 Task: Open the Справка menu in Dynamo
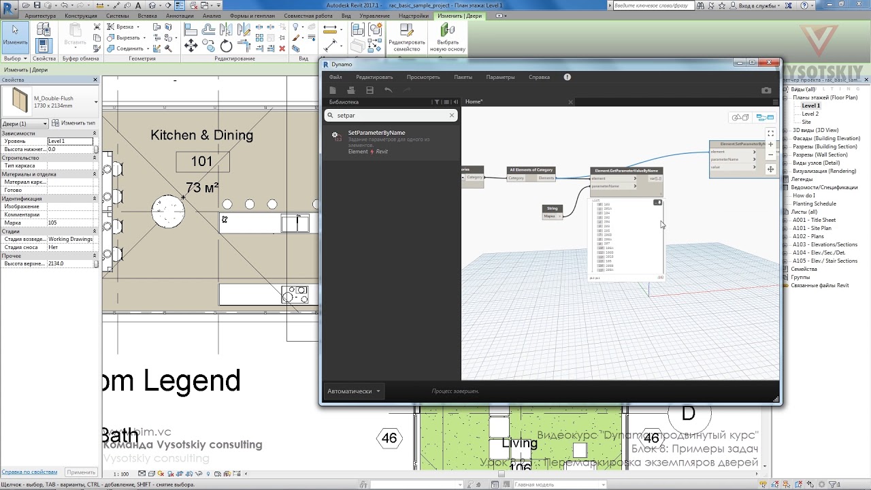[539, 77]
